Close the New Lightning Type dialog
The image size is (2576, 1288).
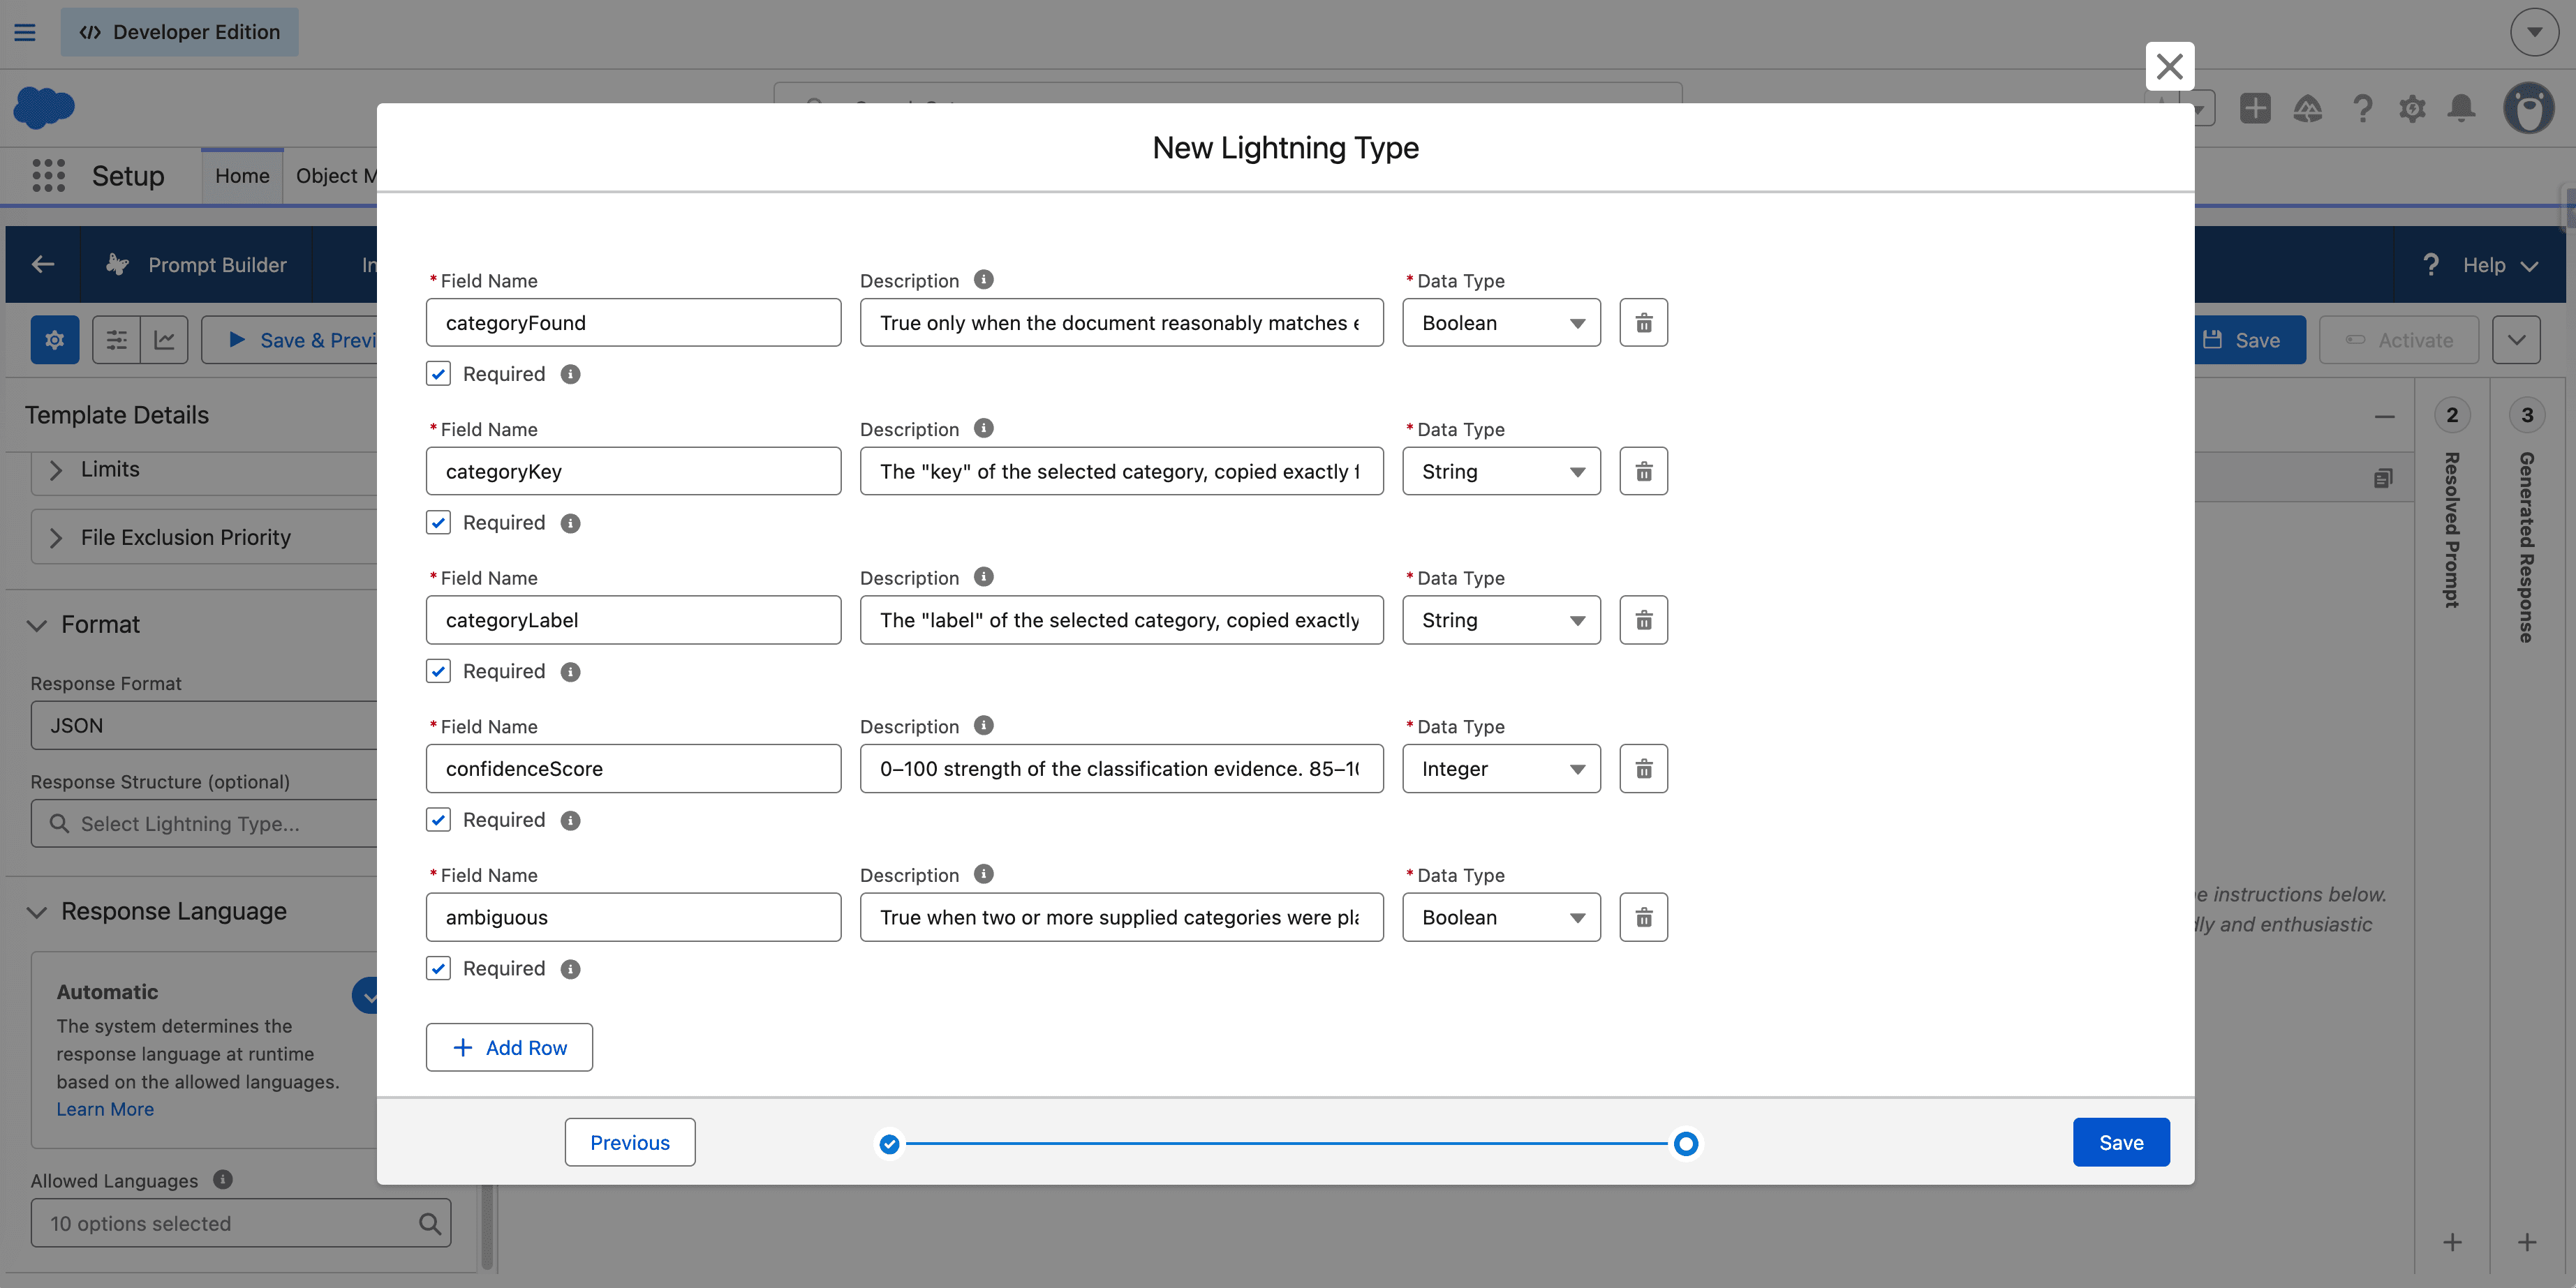click(2169, 66)
